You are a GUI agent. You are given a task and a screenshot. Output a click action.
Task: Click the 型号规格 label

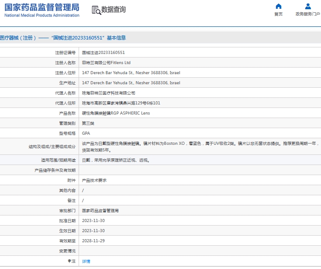click(67, 133)
